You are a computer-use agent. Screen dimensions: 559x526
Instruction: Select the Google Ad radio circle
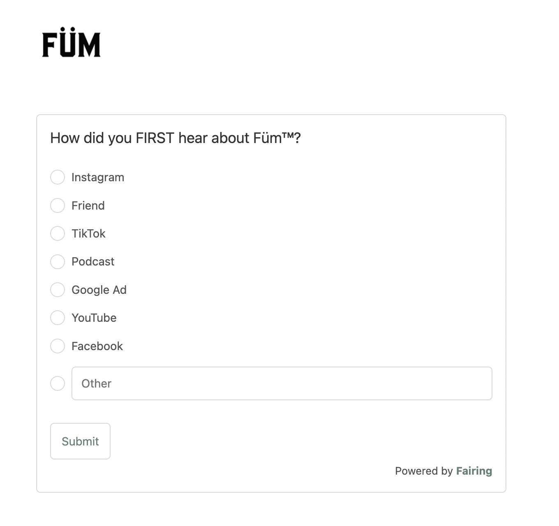coord(58,290)
